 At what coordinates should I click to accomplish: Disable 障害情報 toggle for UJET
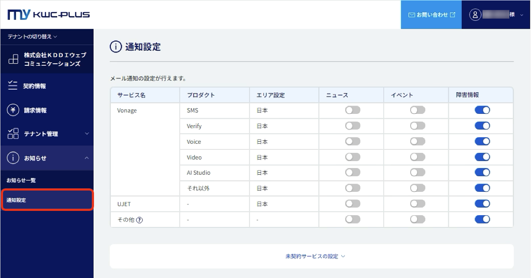click(482, 204)
